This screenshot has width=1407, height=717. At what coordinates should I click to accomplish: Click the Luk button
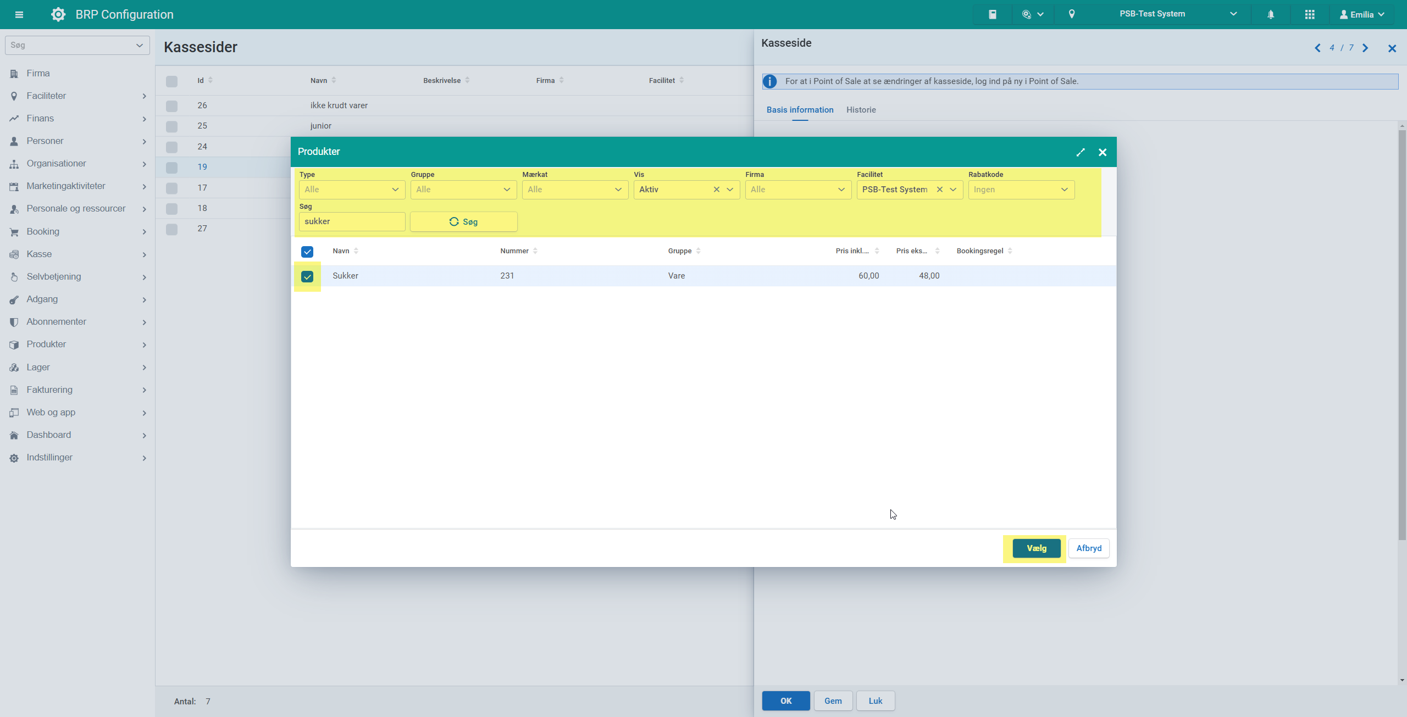[876, 701]
